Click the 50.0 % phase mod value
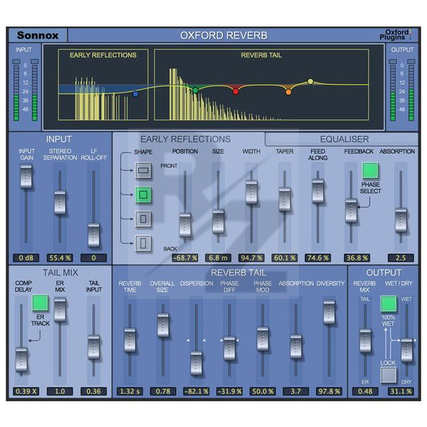The height and width of the screenshot is (427, 427). [263, 391]
